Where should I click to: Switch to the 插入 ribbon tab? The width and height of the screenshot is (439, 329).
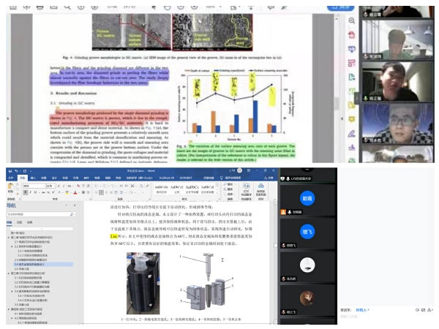(33, 178)
